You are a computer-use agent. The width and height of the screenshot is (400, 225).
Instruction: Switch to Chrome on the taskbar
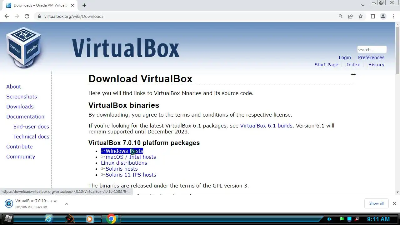(111, 219)
